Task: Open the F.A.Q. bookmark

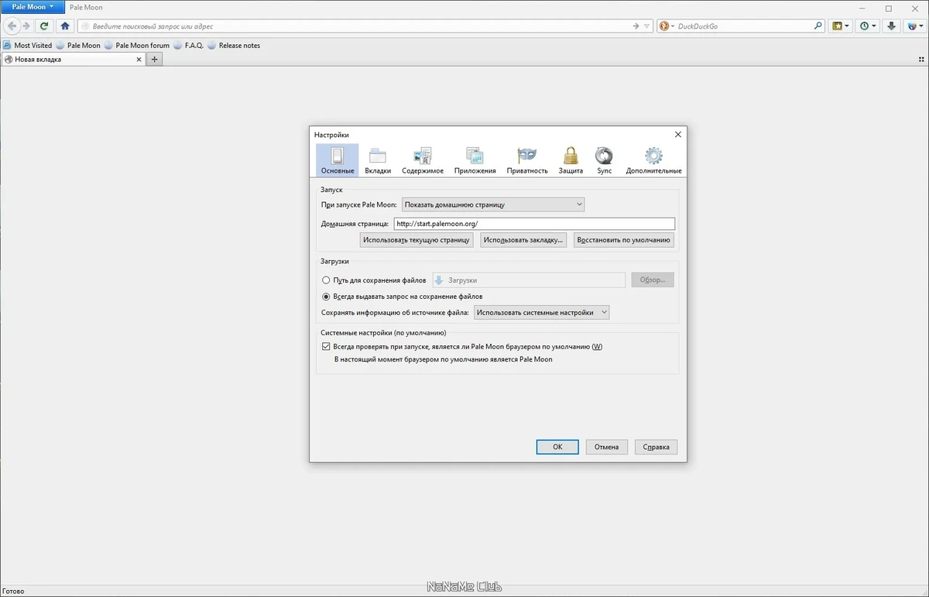Action: tap(189, 46)
